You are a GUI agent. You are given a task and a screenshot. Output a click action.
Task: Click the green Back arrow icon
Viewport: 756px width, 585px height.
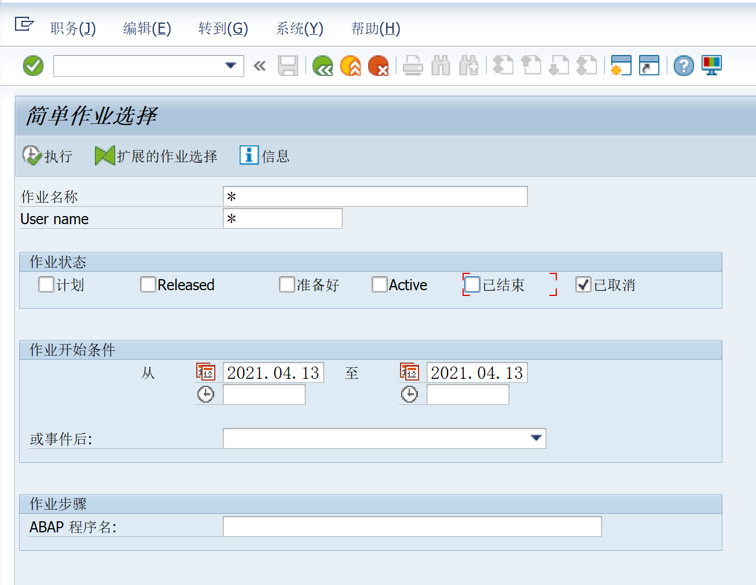(x=322, y=65)
